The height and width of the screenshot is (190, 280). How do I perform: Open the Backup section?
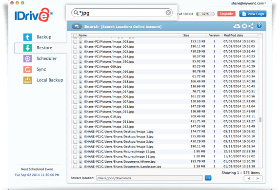click(44, 37)
